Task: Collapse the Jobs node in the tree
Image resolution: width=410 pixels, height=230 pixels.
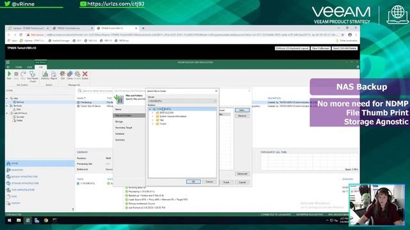Action: 7,98
